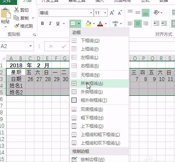Click the formula bar confirm checkmark
Screen dimensions: 175x162
pos(64,46)
